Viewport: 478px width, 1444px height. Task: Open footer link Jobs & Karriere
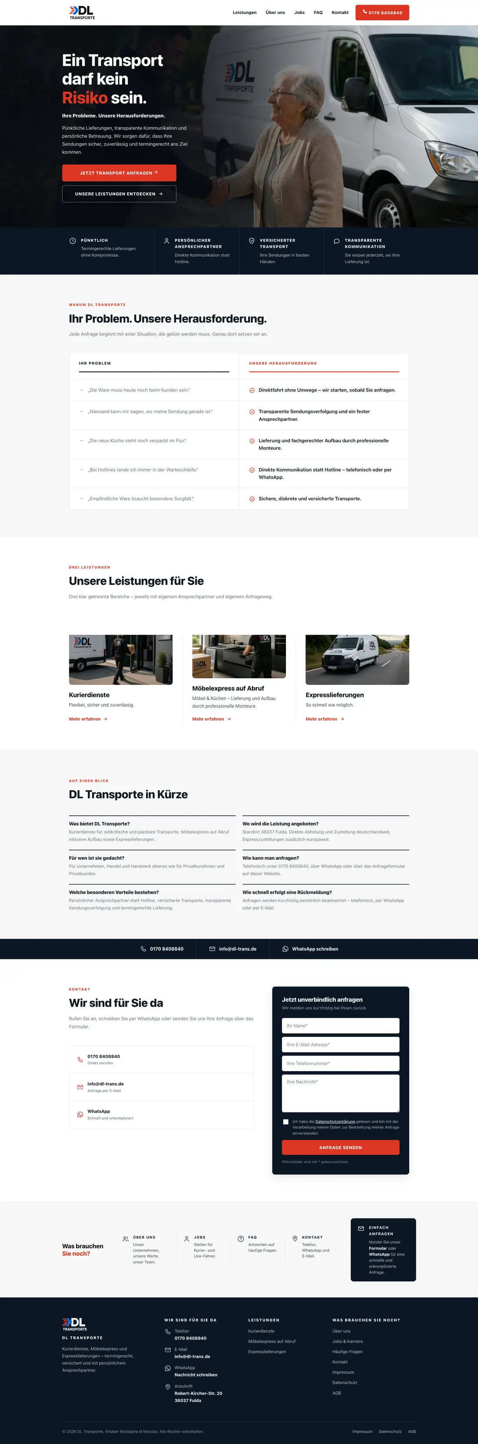[x=348, y=1341]
